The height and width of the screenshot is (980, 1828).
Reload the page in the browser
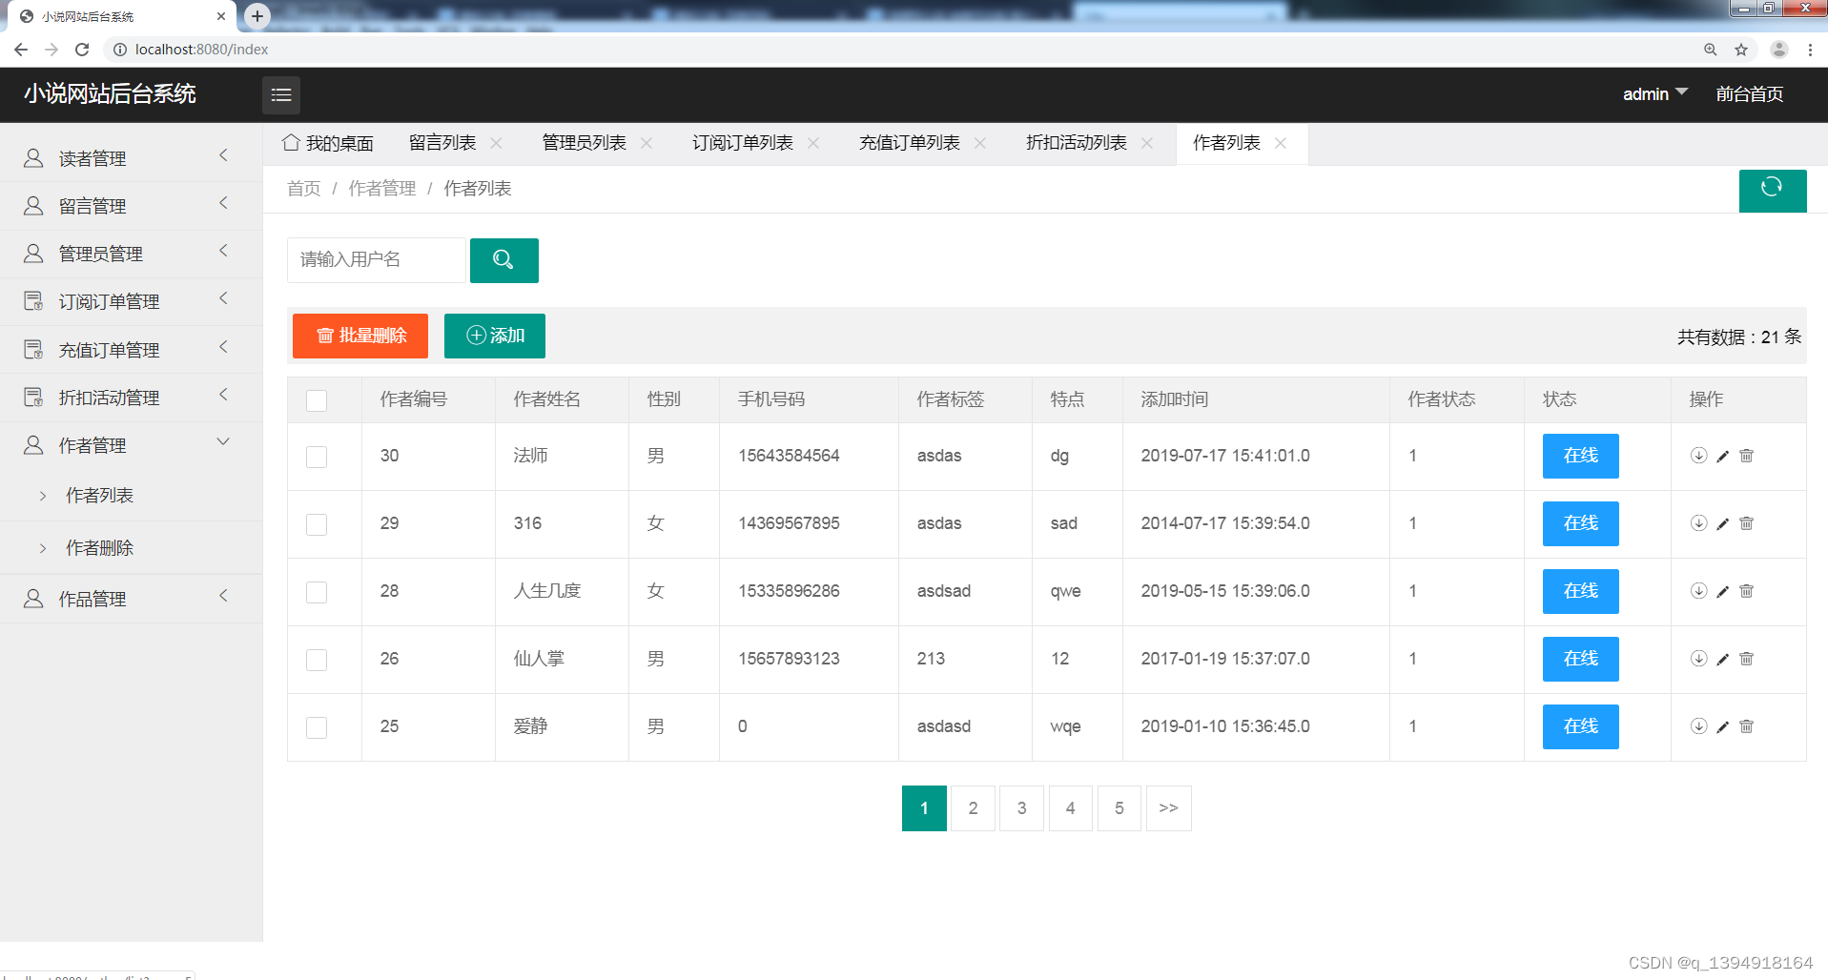point(82,50)
